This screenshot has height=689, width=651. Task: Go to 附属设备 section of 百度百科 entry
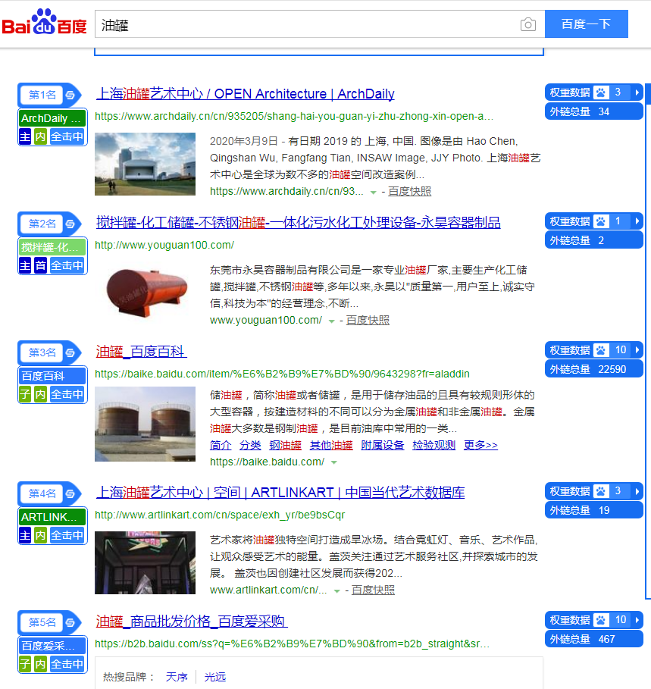(x=383, y=445)
